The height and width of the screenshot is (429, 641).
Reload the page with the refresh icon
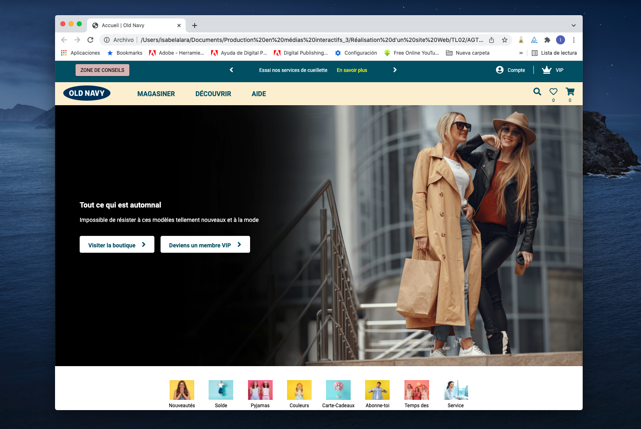tap(90, 40)
